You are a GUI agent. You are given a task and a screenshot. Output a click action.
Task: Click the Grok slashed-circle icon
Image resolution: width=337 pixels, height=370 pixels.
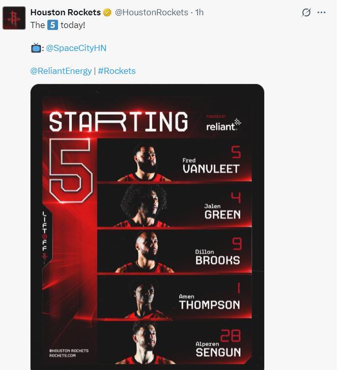click(x=306, y=12)
